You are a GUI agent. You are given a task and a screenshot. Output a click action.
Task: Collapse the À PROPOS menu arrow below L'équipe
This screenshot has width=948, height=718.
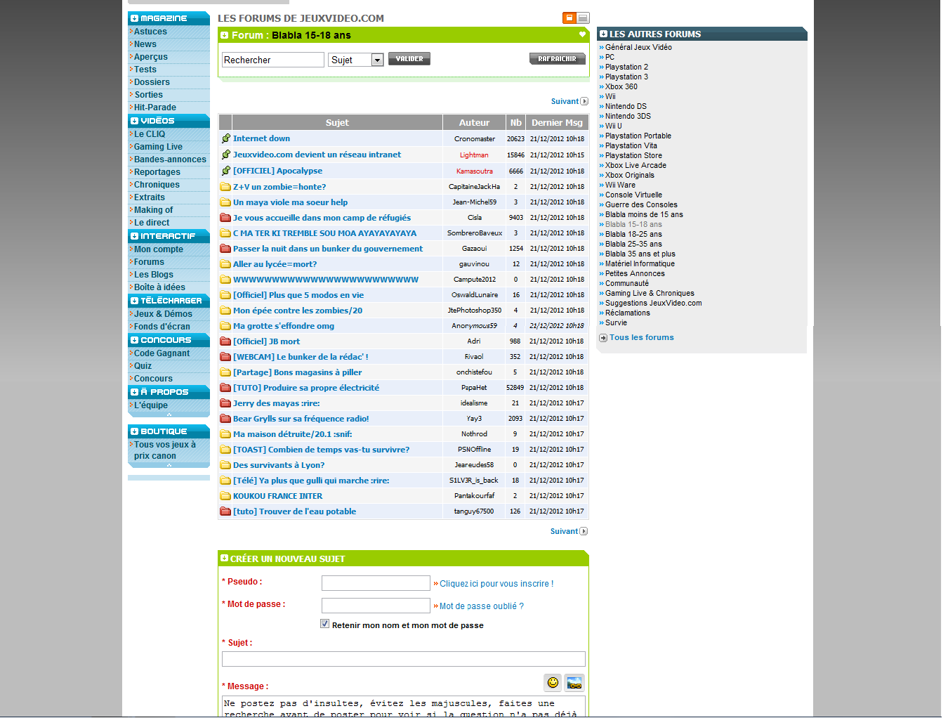point(169,415)
